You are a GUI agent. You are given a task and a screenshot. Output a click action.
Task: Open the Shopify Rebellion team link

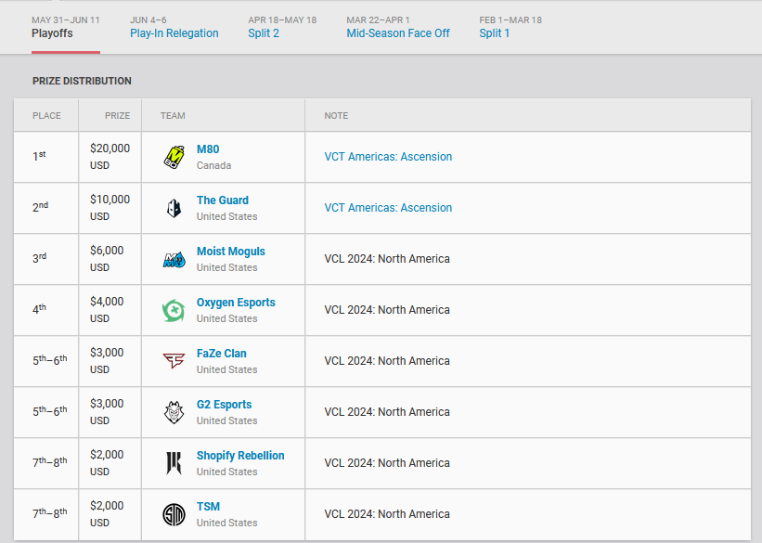(240, 456)
